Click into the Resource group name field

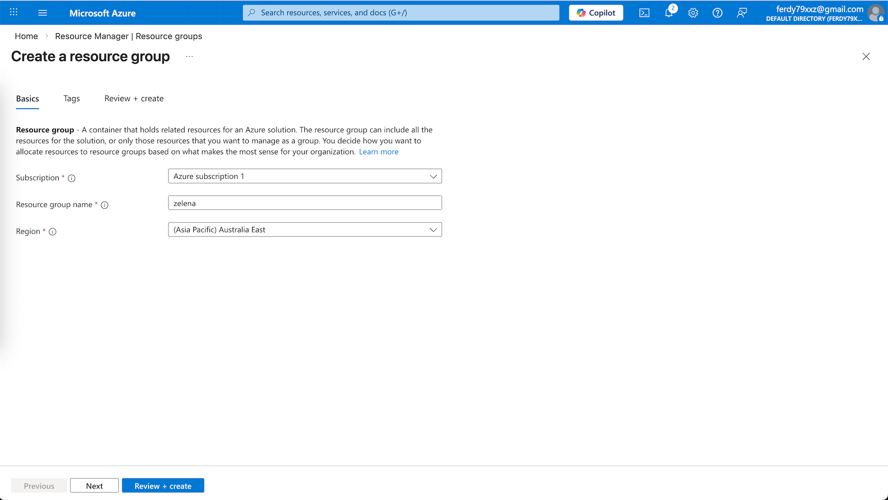click(x=305, y=203)
